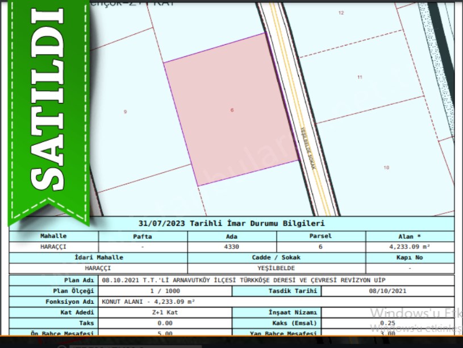This screenshot has width=463, height=348.
Task: Click the Tasdik Tarihi 08/10/2021 value
Action: 387,291
